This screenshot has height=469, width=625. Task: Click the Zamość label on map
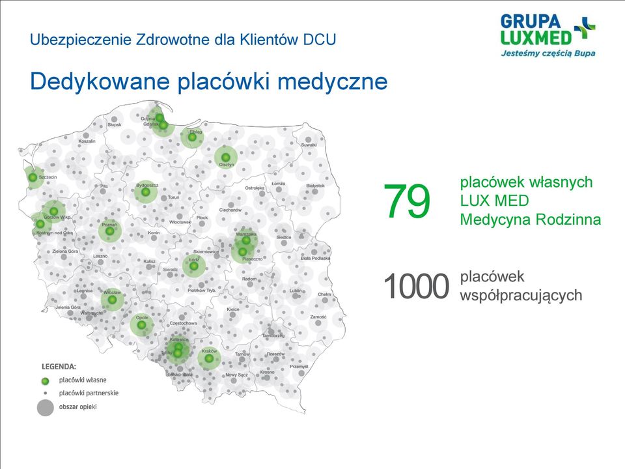pos(318,317)
